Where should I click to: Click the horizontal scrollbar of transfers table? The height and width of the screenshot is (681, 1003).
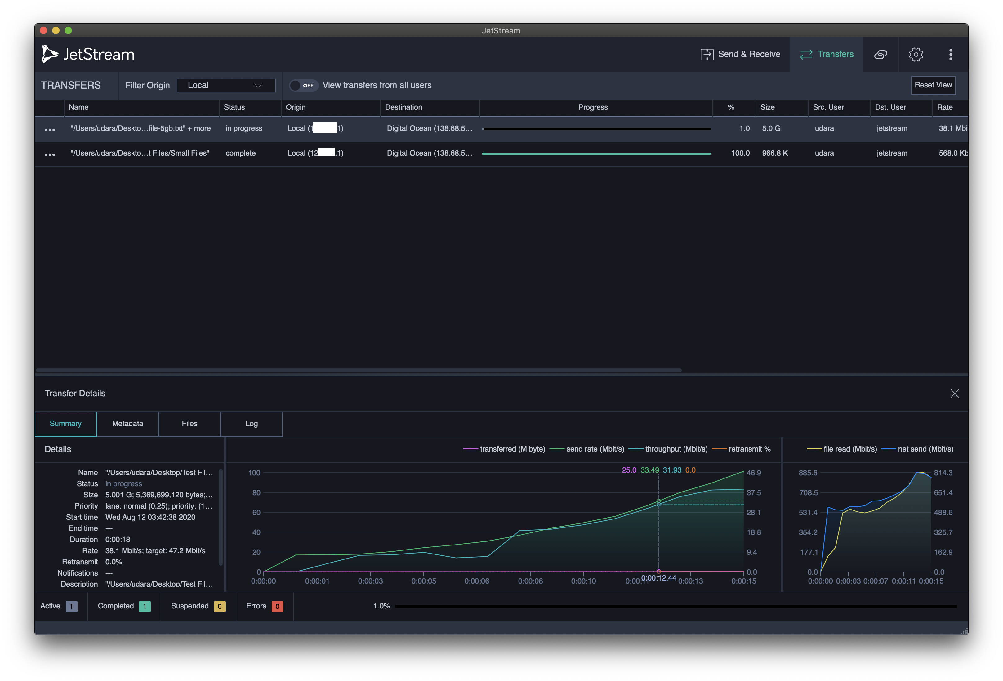358,370
